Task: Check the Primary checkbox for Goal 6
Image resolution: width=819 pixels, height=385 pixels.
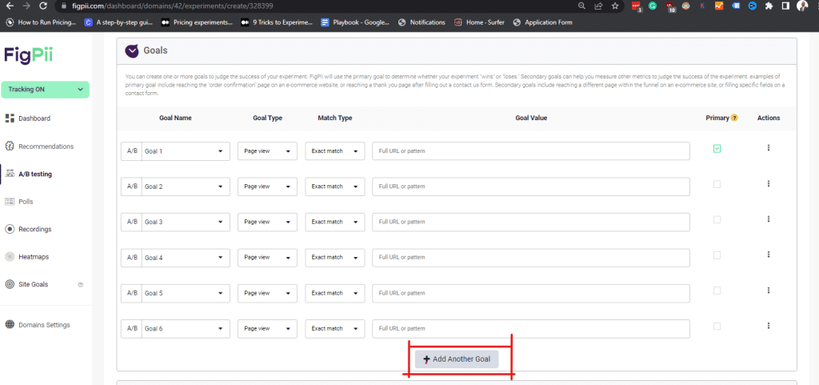Action: pos(717,326)
